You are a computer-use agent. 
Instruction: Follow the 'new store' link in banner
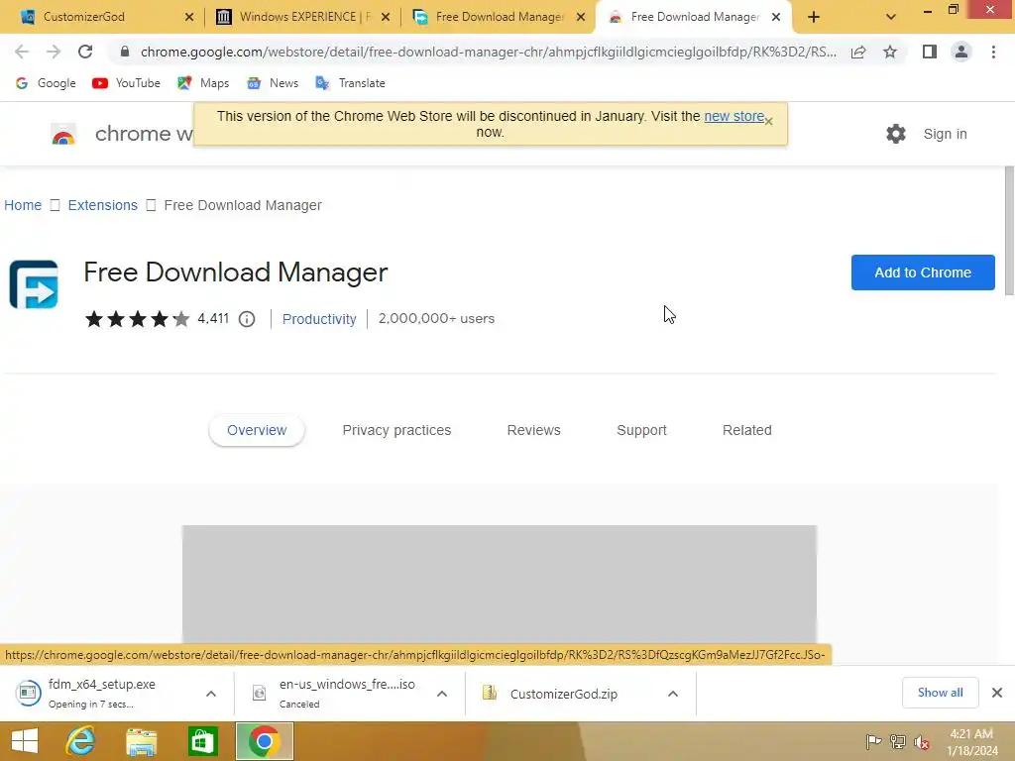[x=734, y=116]
